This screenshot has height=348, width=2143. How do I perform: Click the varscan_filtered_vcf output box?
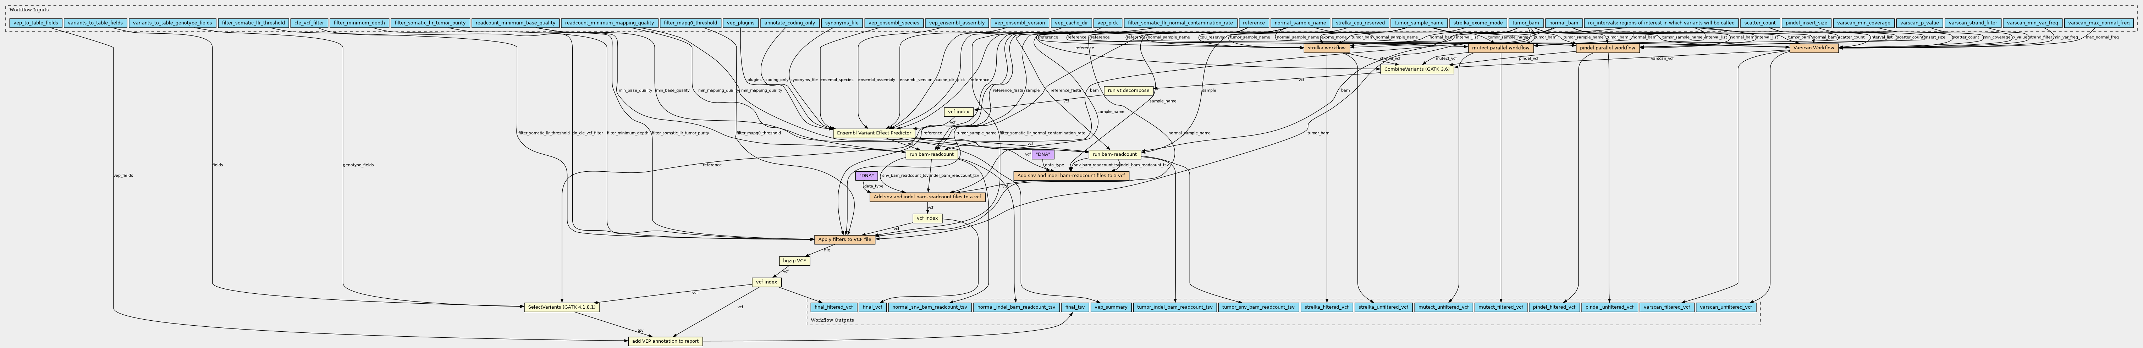pos(1667,306)
